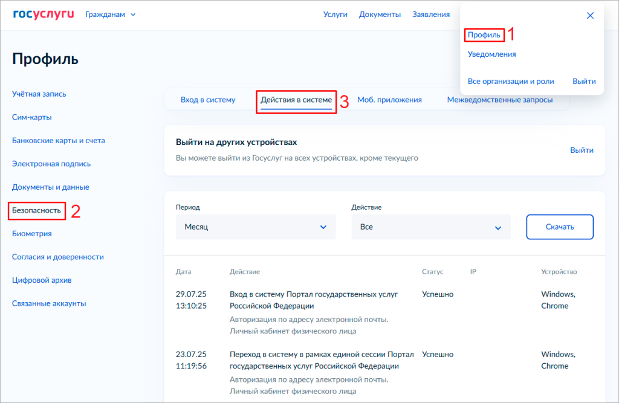Close the profile popup menu
The image size is (619, 403).
[x=590, y=16]
